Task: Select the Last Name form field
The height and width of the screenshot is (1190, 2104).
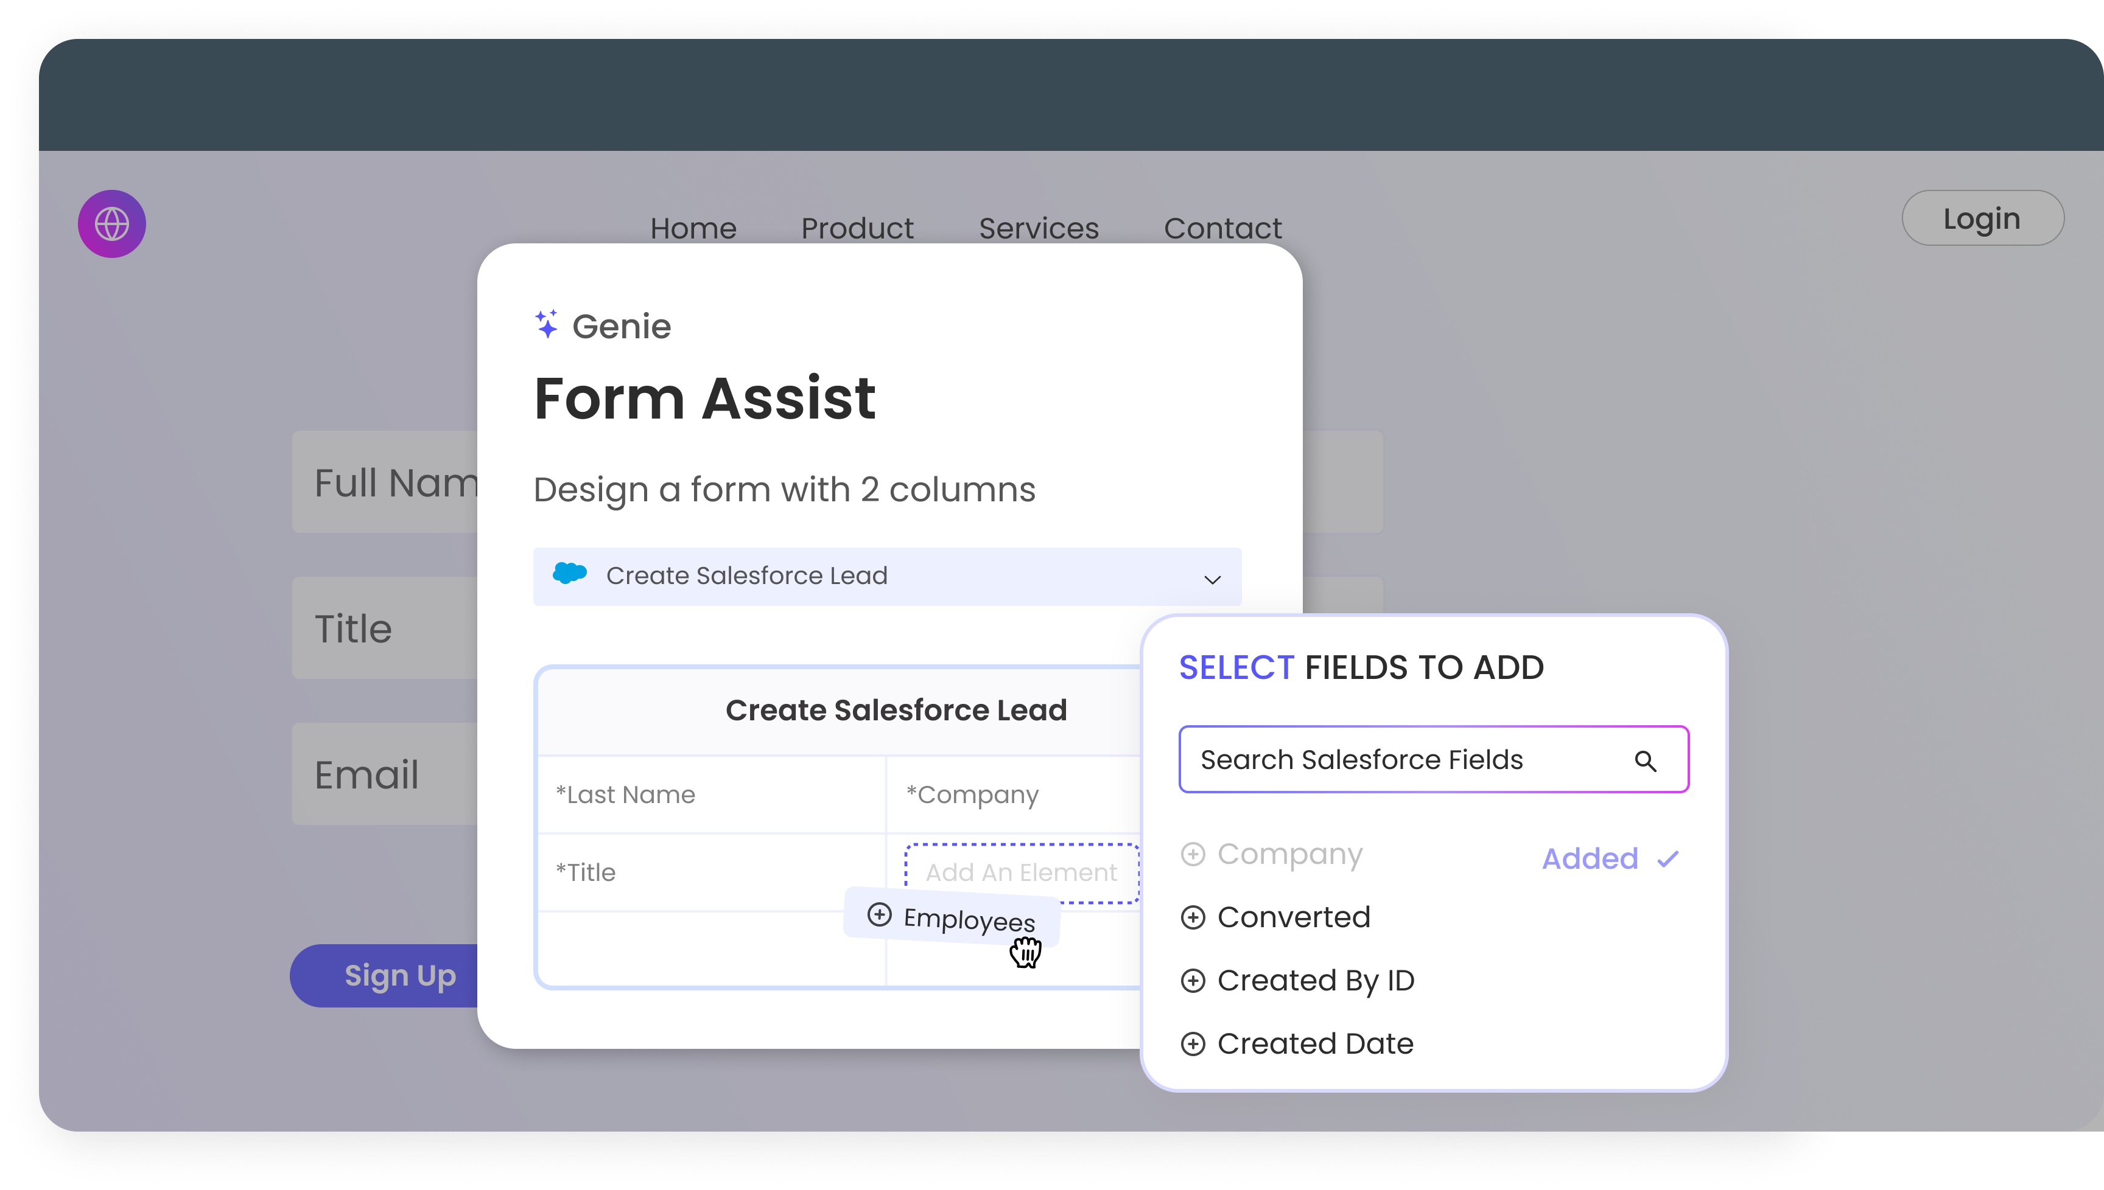Action: [x=710, y=795]
